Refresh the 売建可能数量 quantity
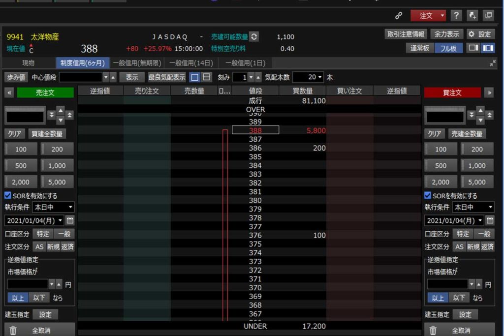 tap(253, 36)
